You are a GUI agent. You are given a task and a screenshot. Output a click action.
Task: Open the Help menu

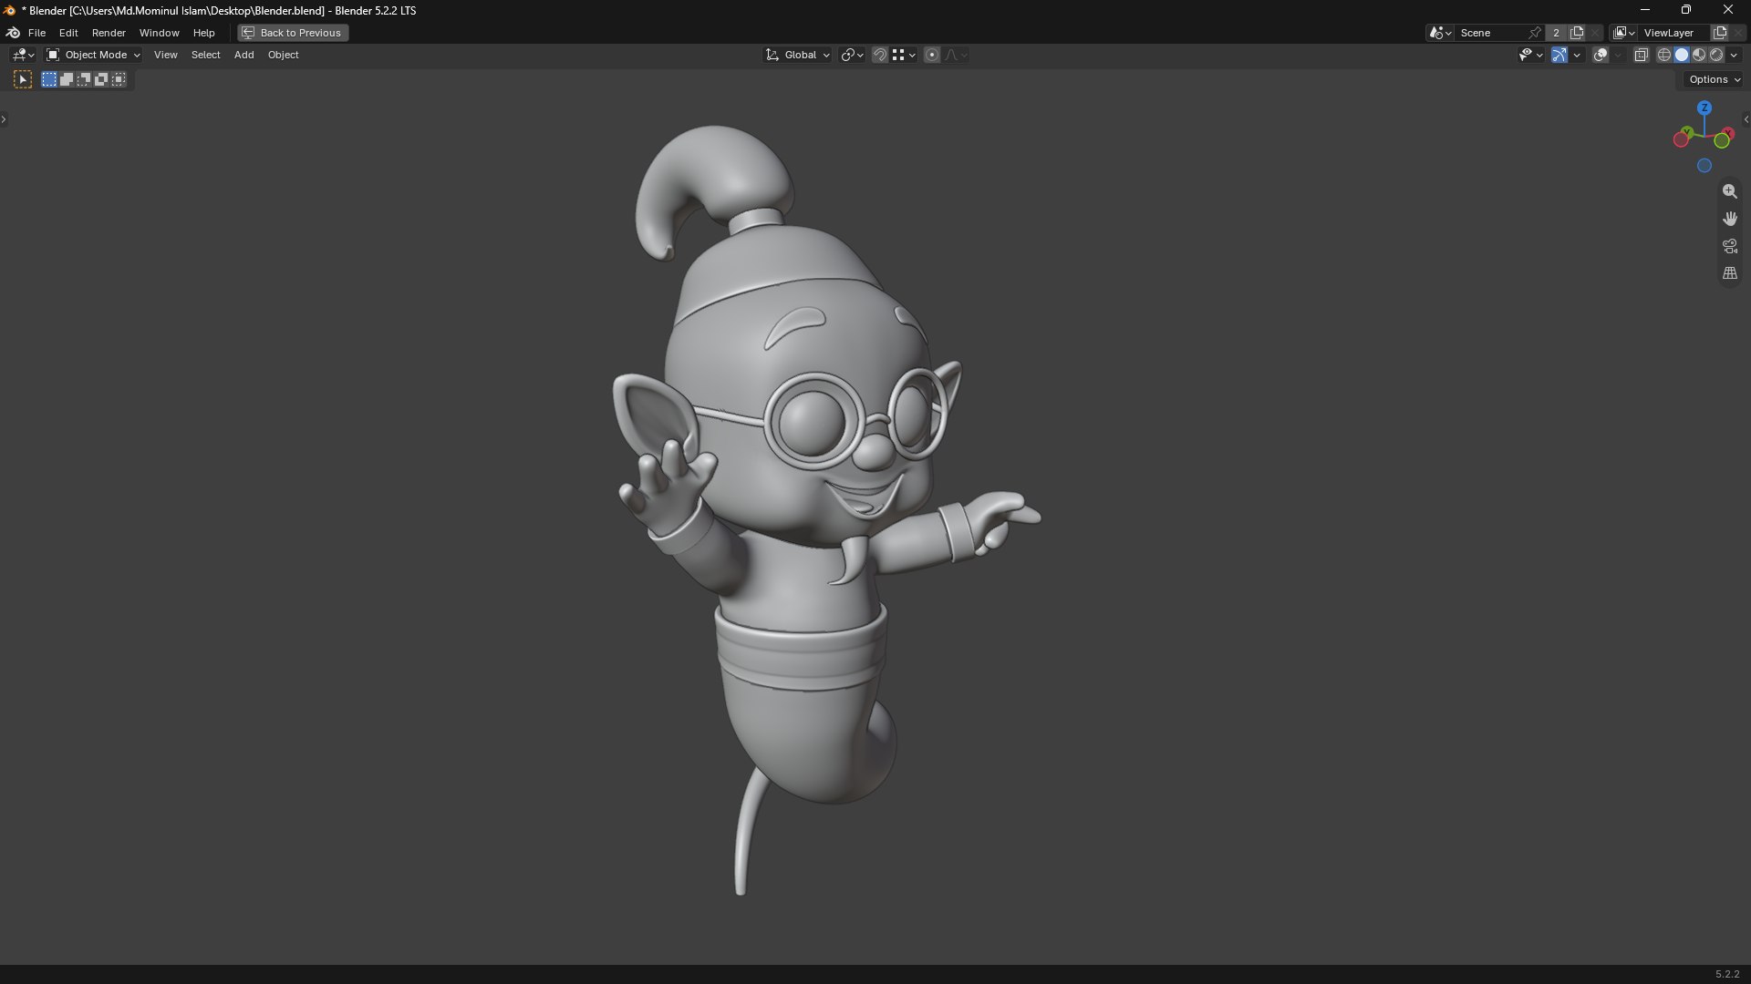pos(203,33)
